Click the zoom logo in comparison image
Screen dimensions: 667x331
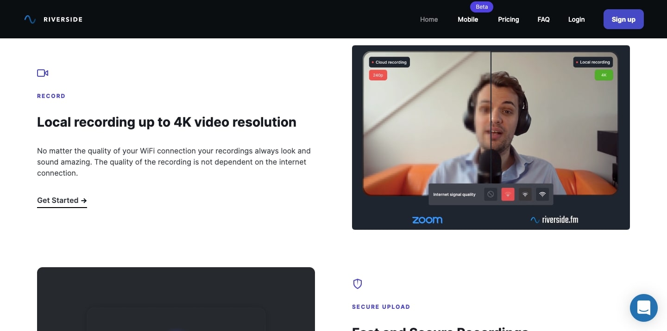427,220
